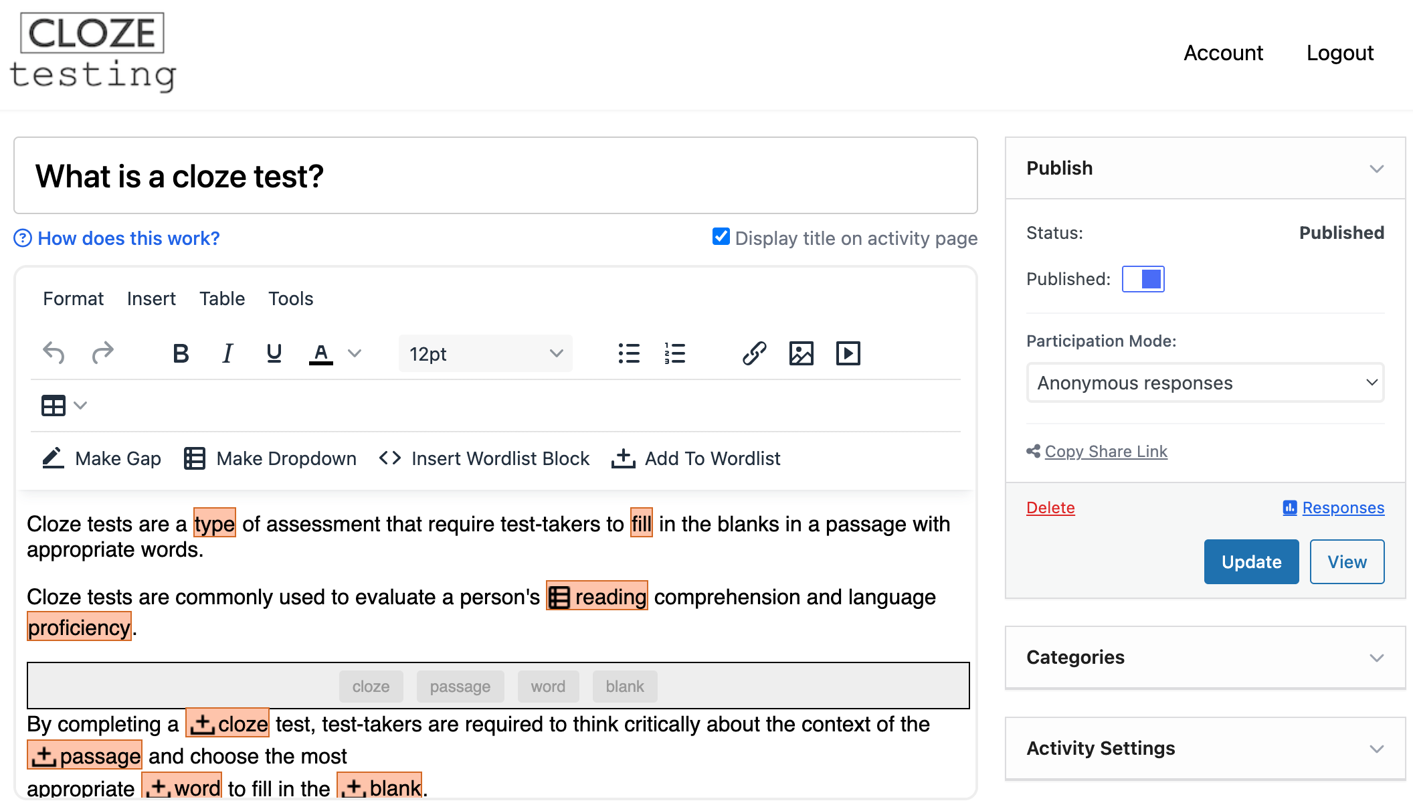Expand the Activity Settings panel
This screenshot has height=807, width=1413.
click(x=1205, y=748)
